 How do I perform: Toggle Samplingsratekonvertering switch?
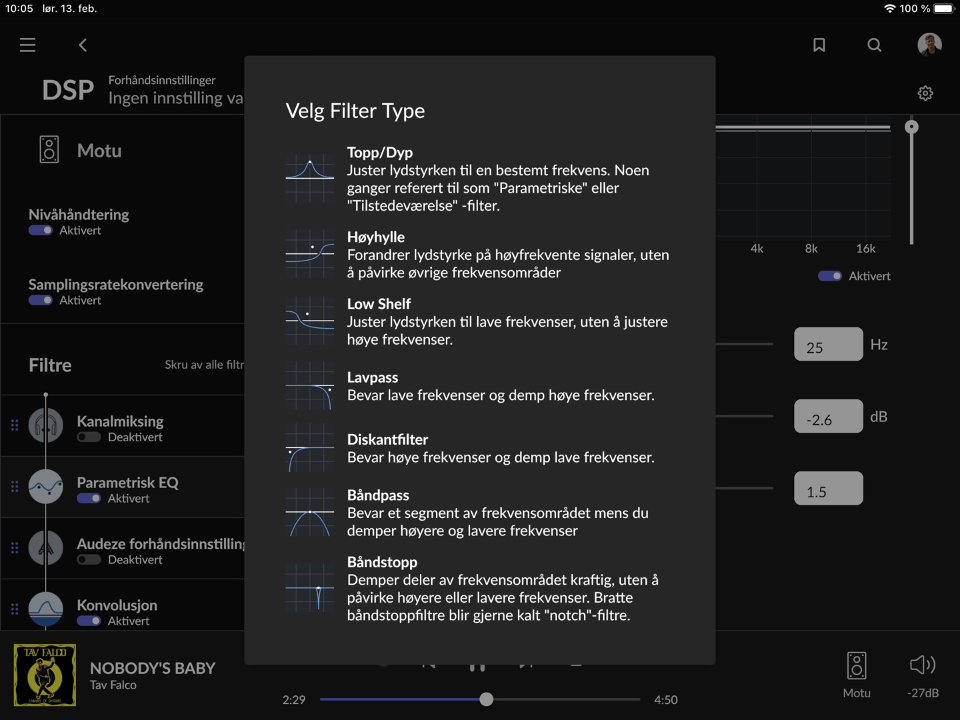tap(41, 300)
